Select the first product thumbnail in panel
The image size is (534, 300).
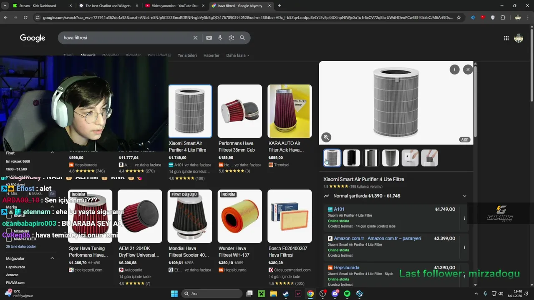click(x=332, y=158)
